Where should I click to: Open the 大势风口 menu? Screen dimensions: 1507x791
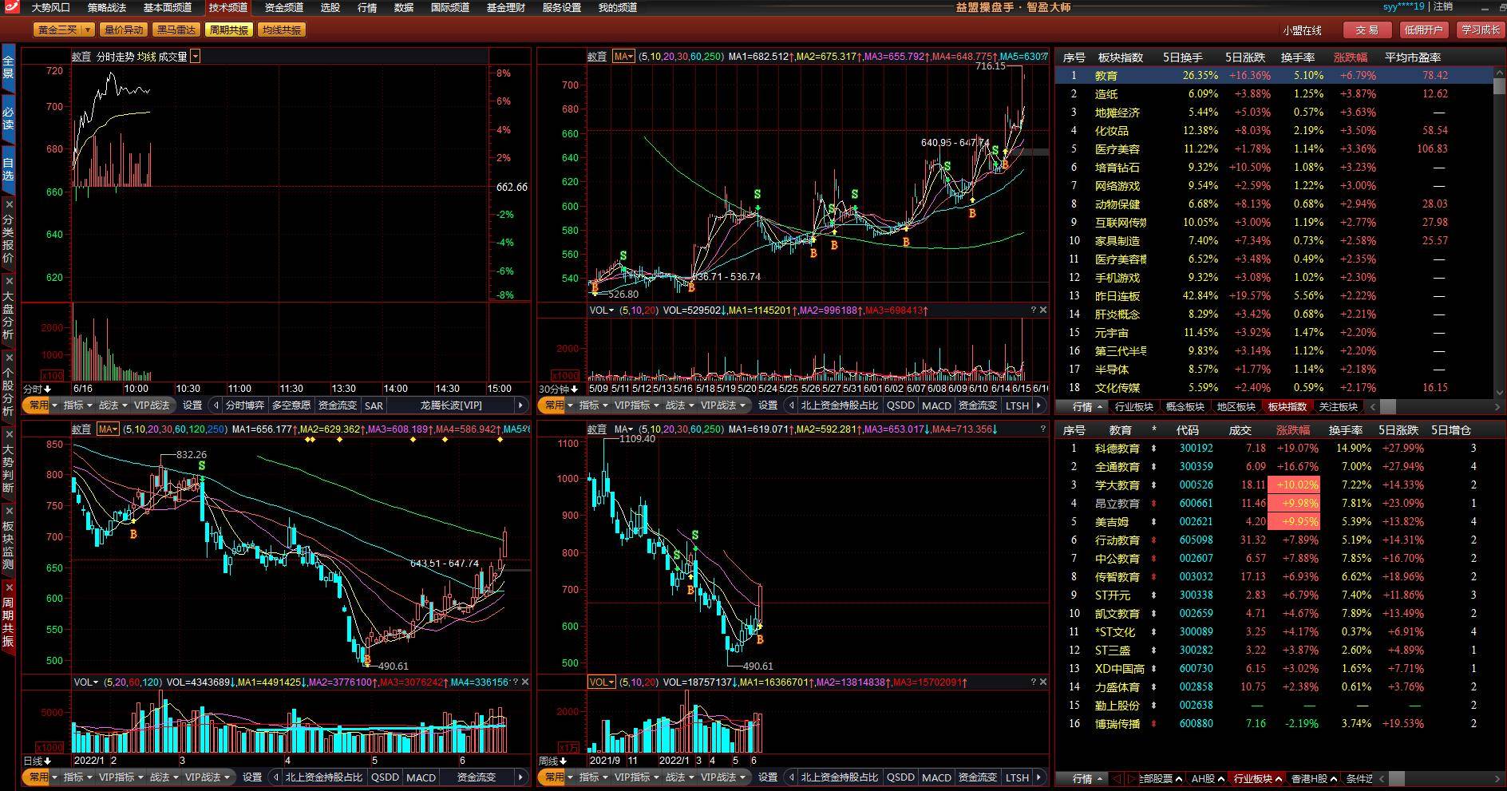(x=50, y=7)
